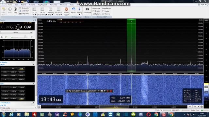
Task: Click Bandicam red stop recording icon
Action: coord(111,91)
